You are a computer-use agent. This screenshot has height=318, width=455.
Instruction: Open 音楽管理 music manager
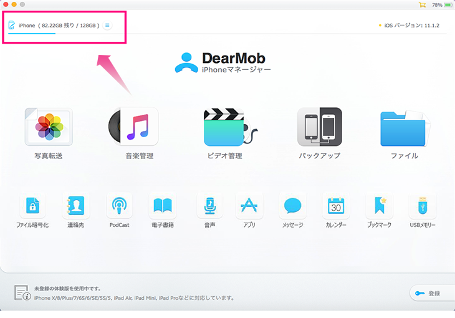tap(133, 127)
